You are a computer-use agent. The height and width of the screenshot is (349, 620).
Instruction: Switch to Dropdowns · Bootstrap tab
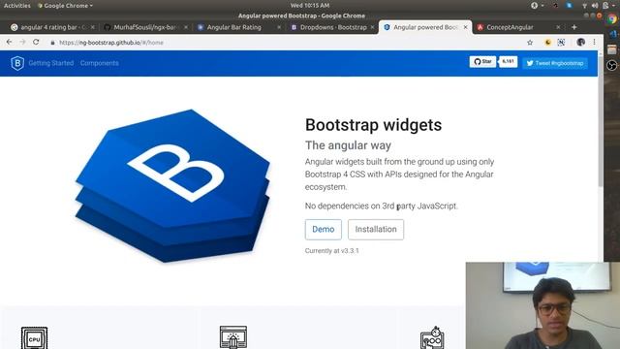[x=329, y=27]
